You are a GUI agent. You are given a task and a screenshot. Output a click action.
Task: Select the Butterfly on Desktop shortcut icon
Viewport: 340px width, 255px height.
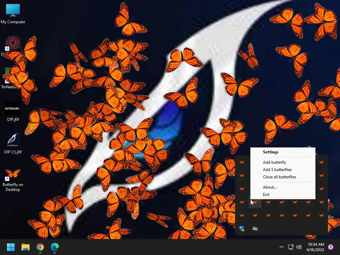13,180
